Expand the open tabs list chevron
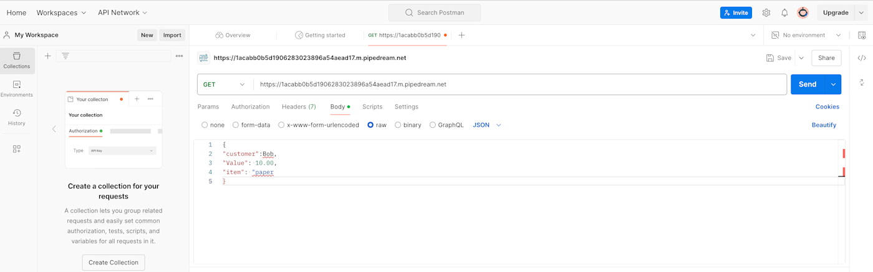 pyautogui.click(x=753, y=36)
